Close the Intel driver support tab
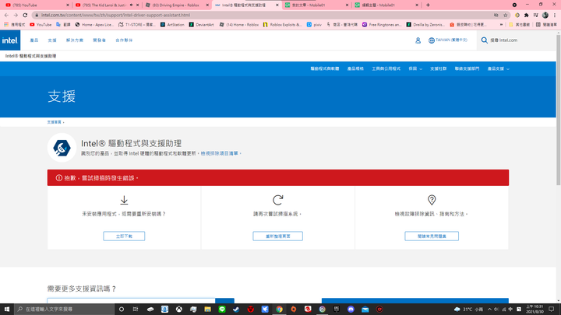This screenshot has width=561, height=315. pos(277,5)
